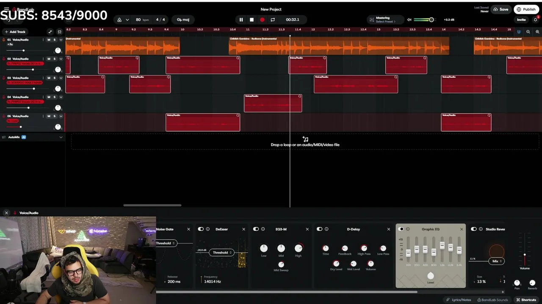Click the zoom out magnifier icon
Viewport: 542px width, 304px height.
click(x=528, y=32)
